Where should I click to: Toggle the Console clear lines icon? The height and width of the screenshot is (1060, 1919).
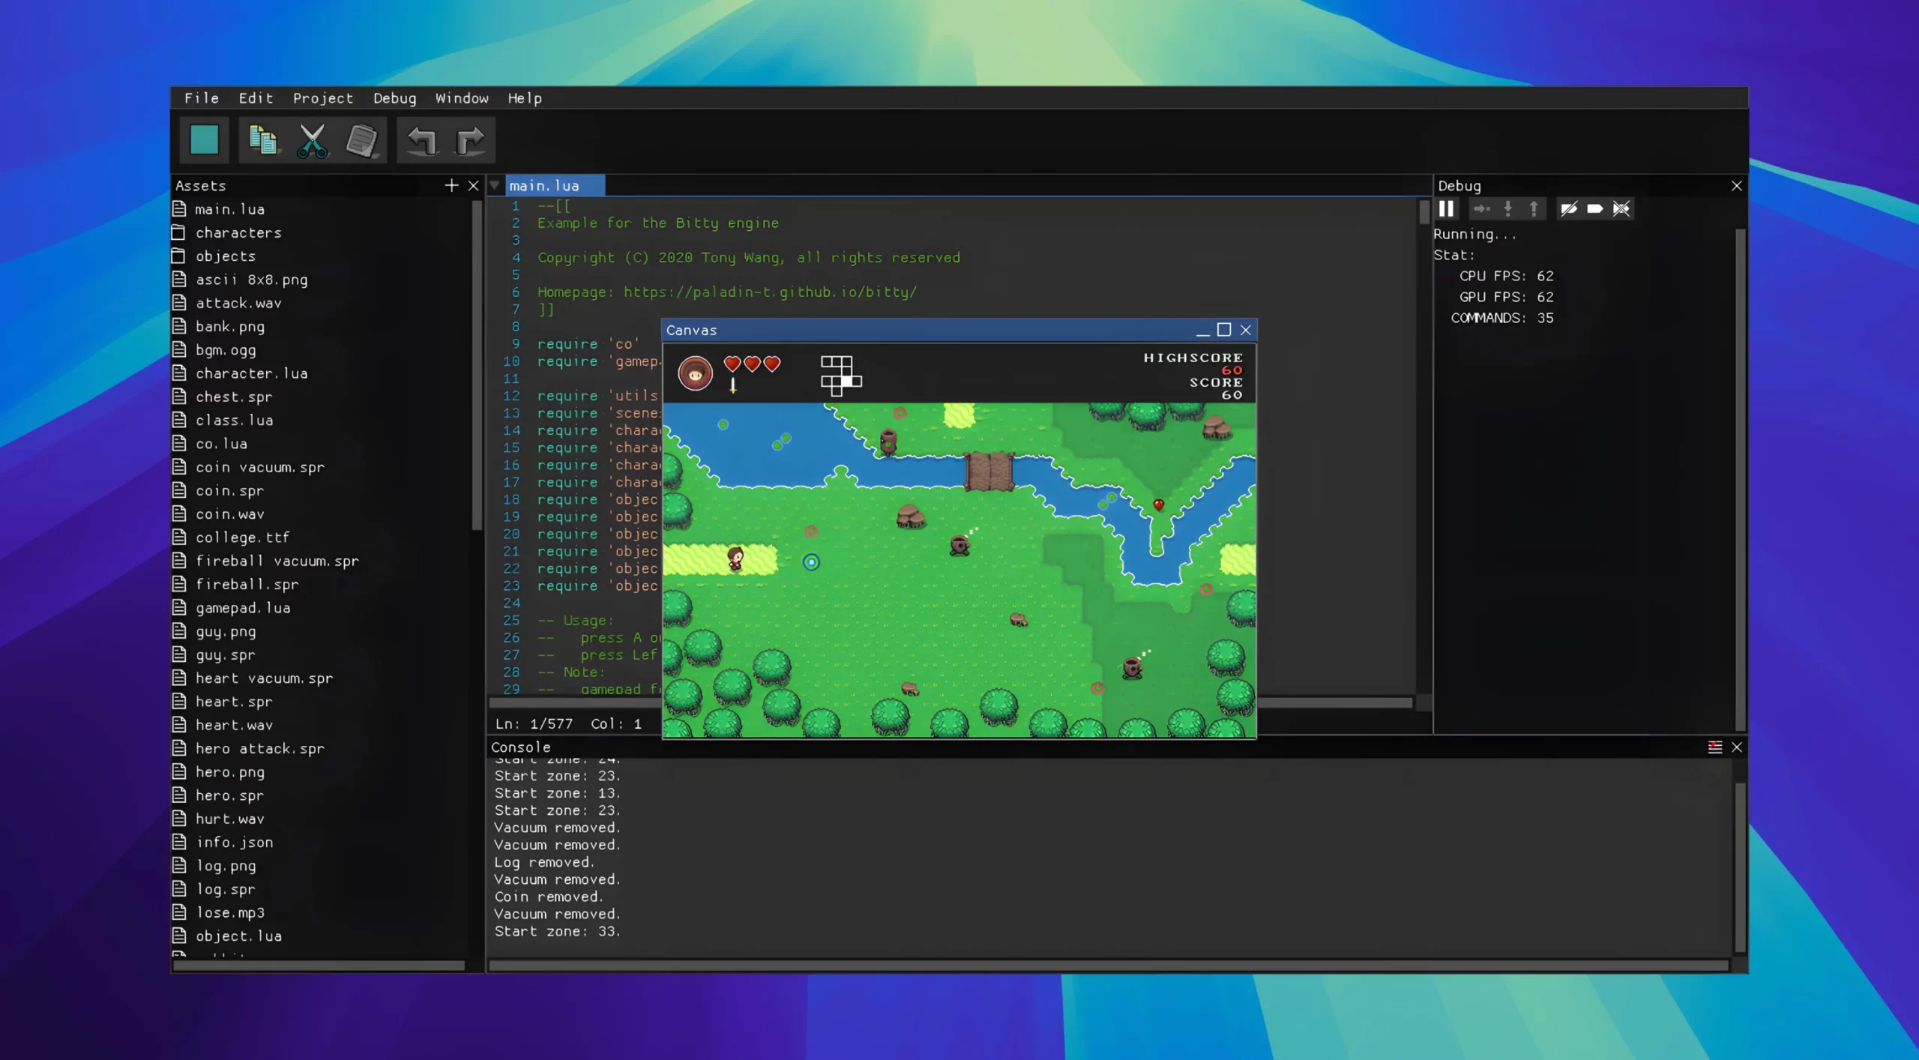(x=1714, y=747)
